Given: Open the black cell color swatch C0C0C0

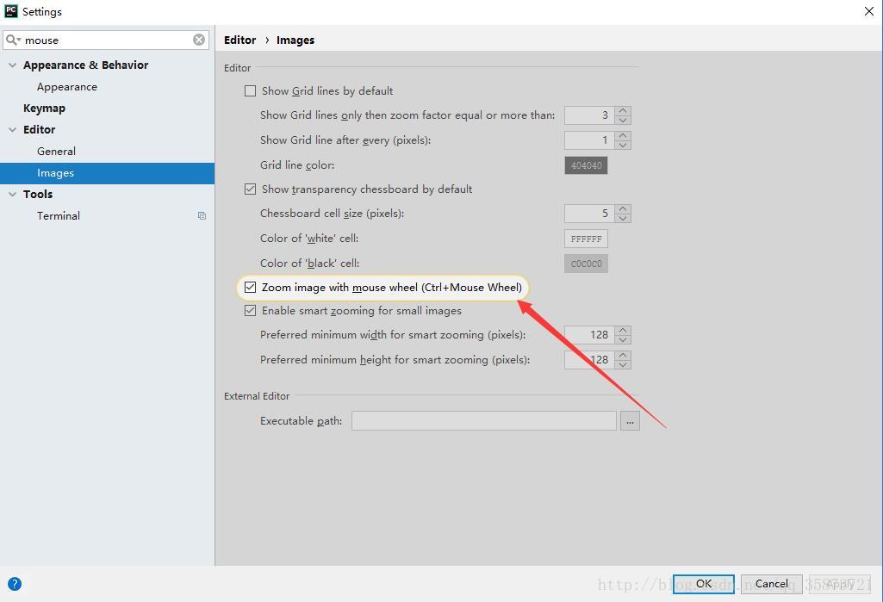Looking at the screenshot, I should click(x=586, y=264).
